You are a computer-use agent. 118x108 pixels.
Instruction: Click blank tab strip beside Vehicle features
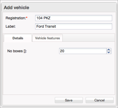89,38
